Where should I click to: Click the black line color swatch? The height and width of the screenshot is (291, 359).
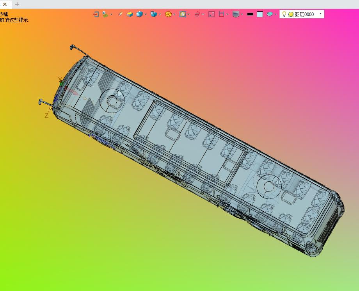250,14
